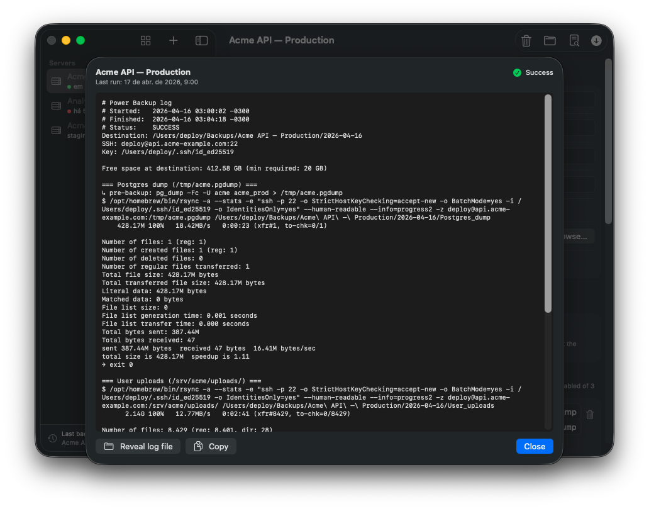
Task: Click the green Success status badge
Action: (x=533, y=72)
